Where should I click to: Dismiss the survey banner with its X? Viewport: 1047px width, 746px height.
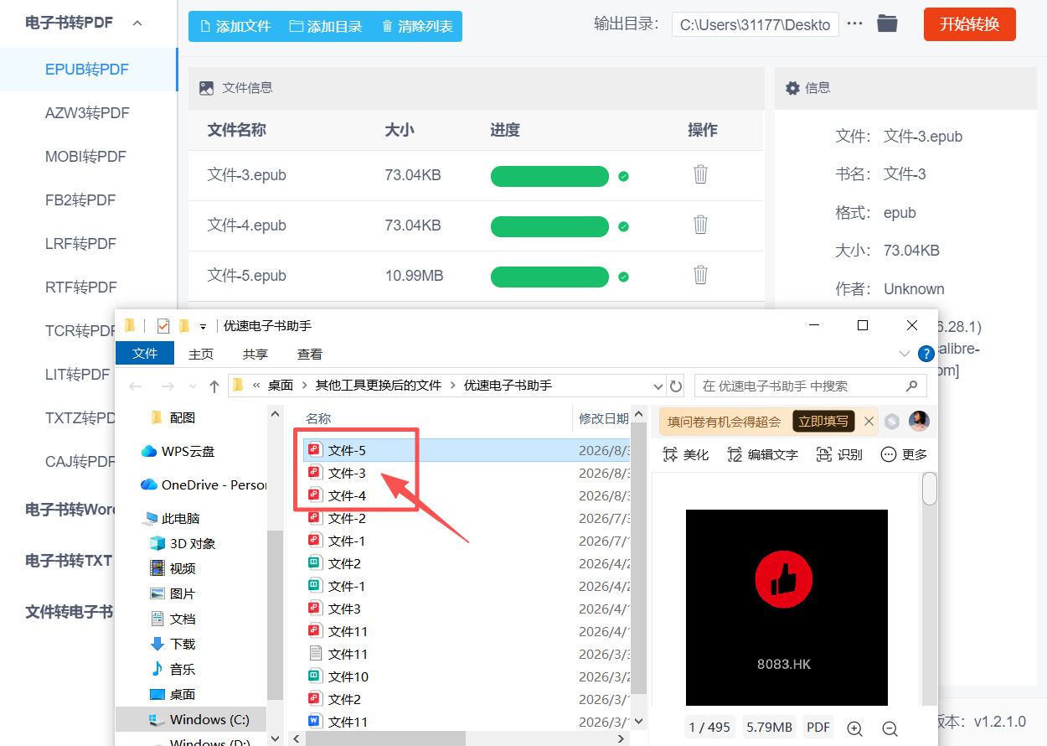pyautogui.click(x=869, y=422)
